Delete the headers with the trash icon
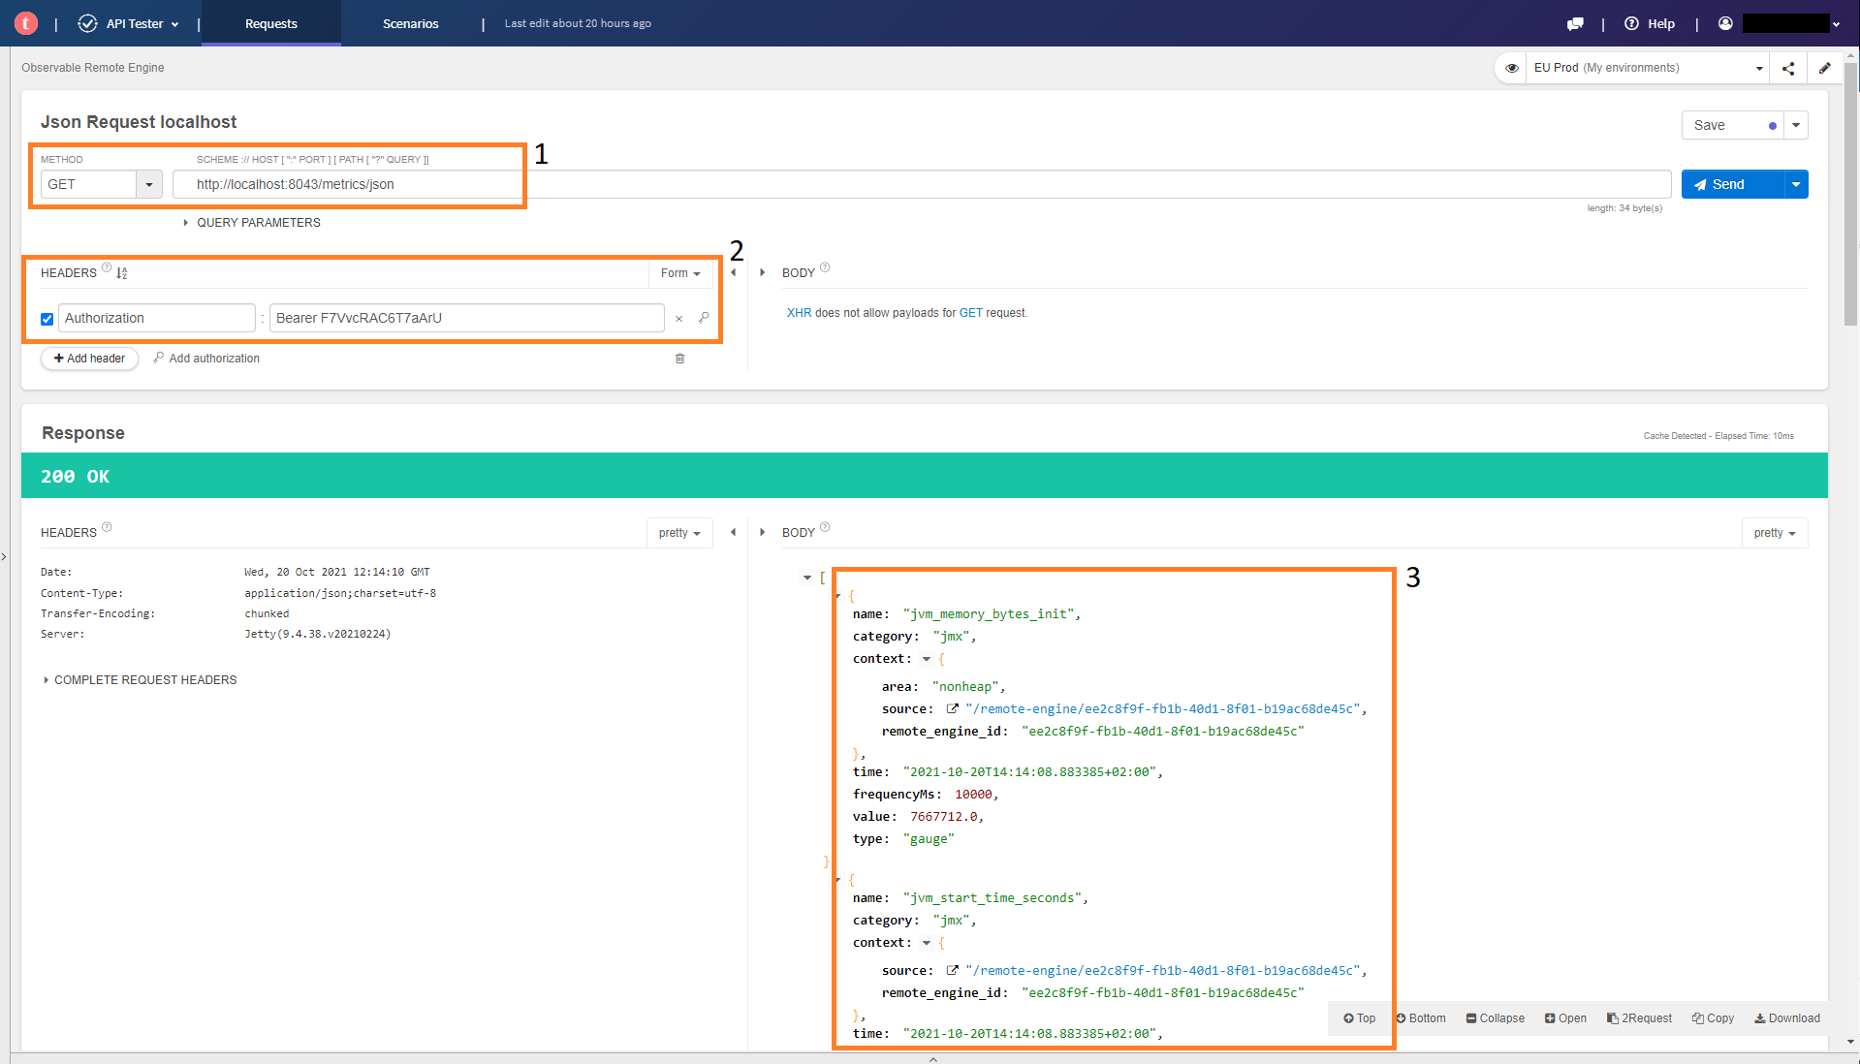This screenshot has width=1860, height=1064. click(x=679, y=359)
